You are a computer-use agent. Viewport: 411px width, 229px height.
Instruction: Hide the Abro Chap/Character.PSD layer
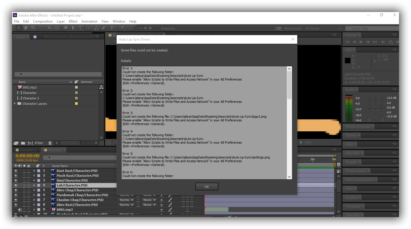pos(16,190)
